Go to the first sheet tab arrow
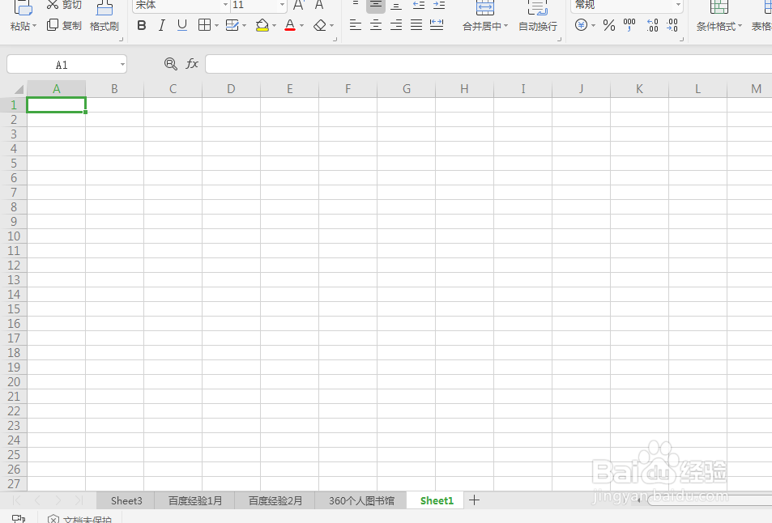The image size is (772, 523). pos(16,500)
